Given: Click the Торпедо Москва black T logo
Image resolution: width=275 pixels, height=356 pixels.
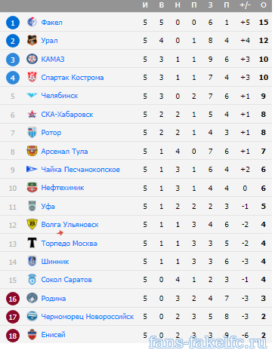Looking at the screenshot, I should tap(32, 243).
